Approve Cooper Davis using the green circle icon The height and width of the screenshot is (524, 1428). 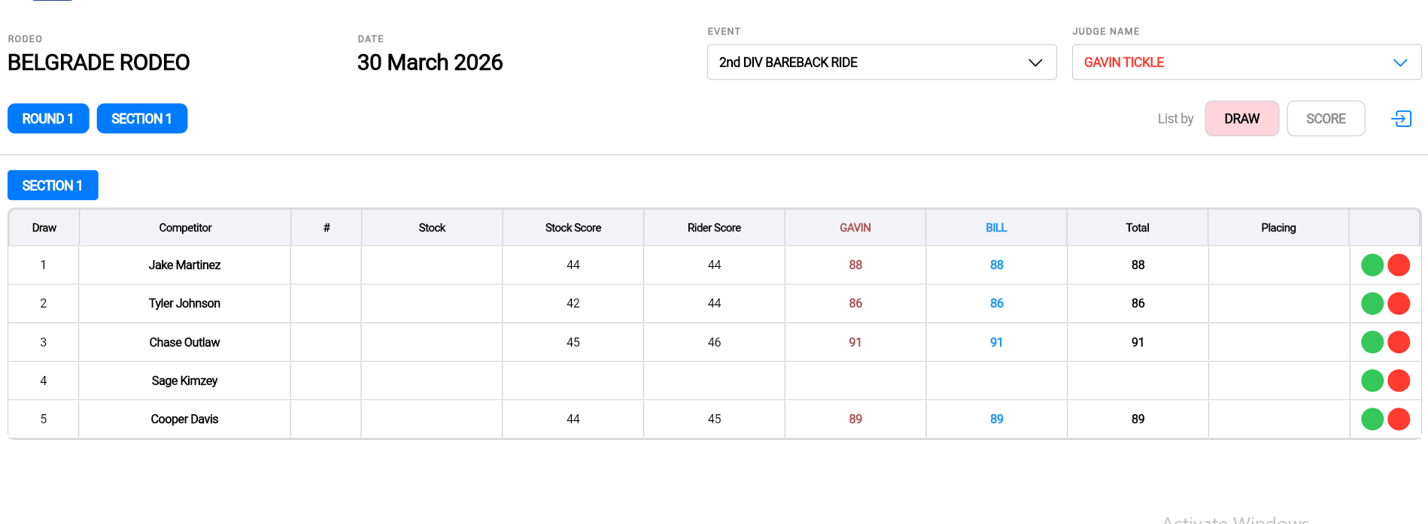[x=1372, y=419]
